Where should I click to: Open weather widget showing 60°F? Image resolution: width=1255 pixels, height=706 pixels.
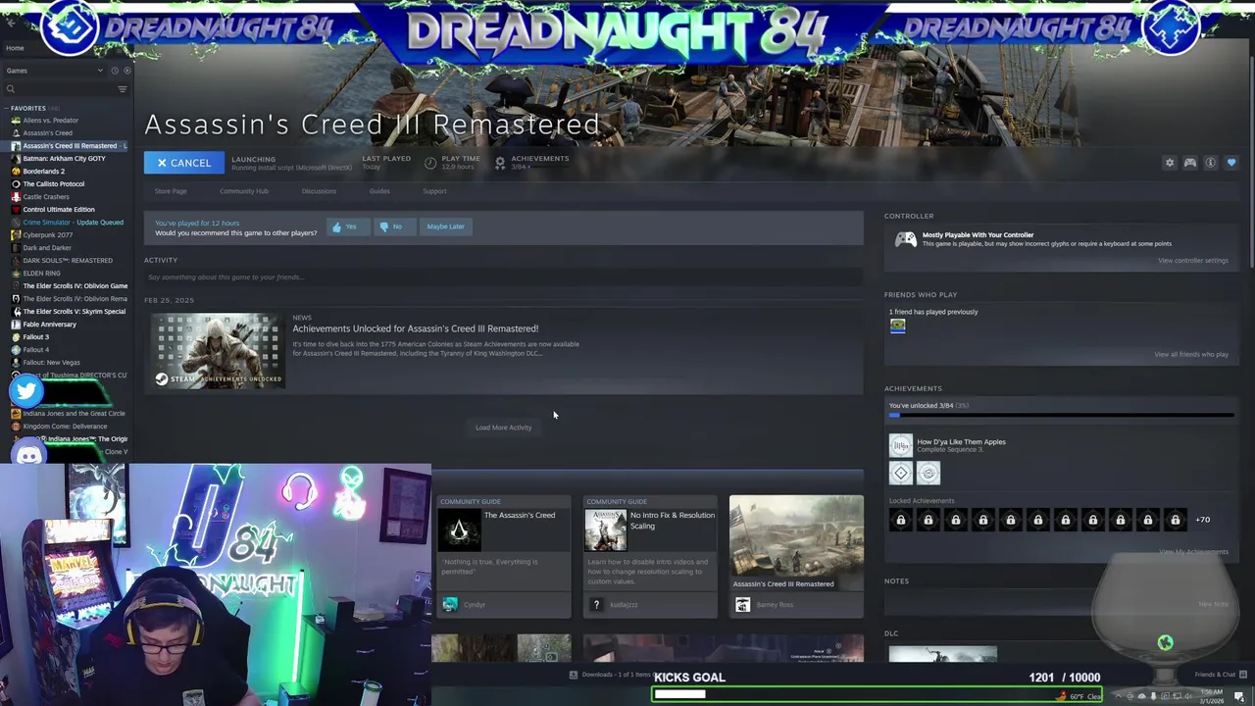coord(1079,696)
